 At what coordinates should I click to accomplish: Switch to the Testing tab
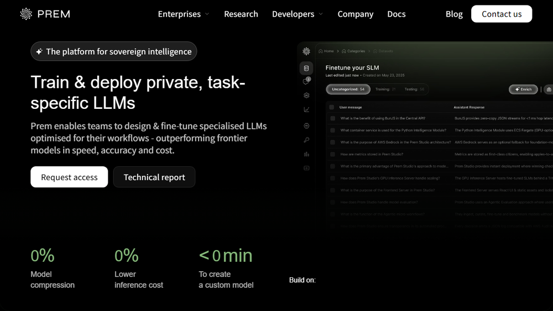click(414, 89)
